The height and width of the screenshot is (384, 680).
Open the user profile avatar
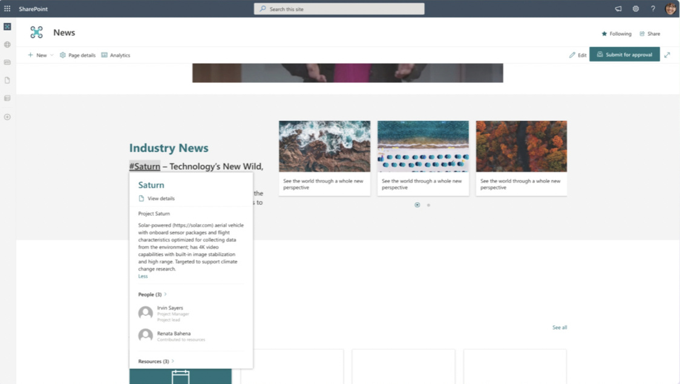click(670, 9)
